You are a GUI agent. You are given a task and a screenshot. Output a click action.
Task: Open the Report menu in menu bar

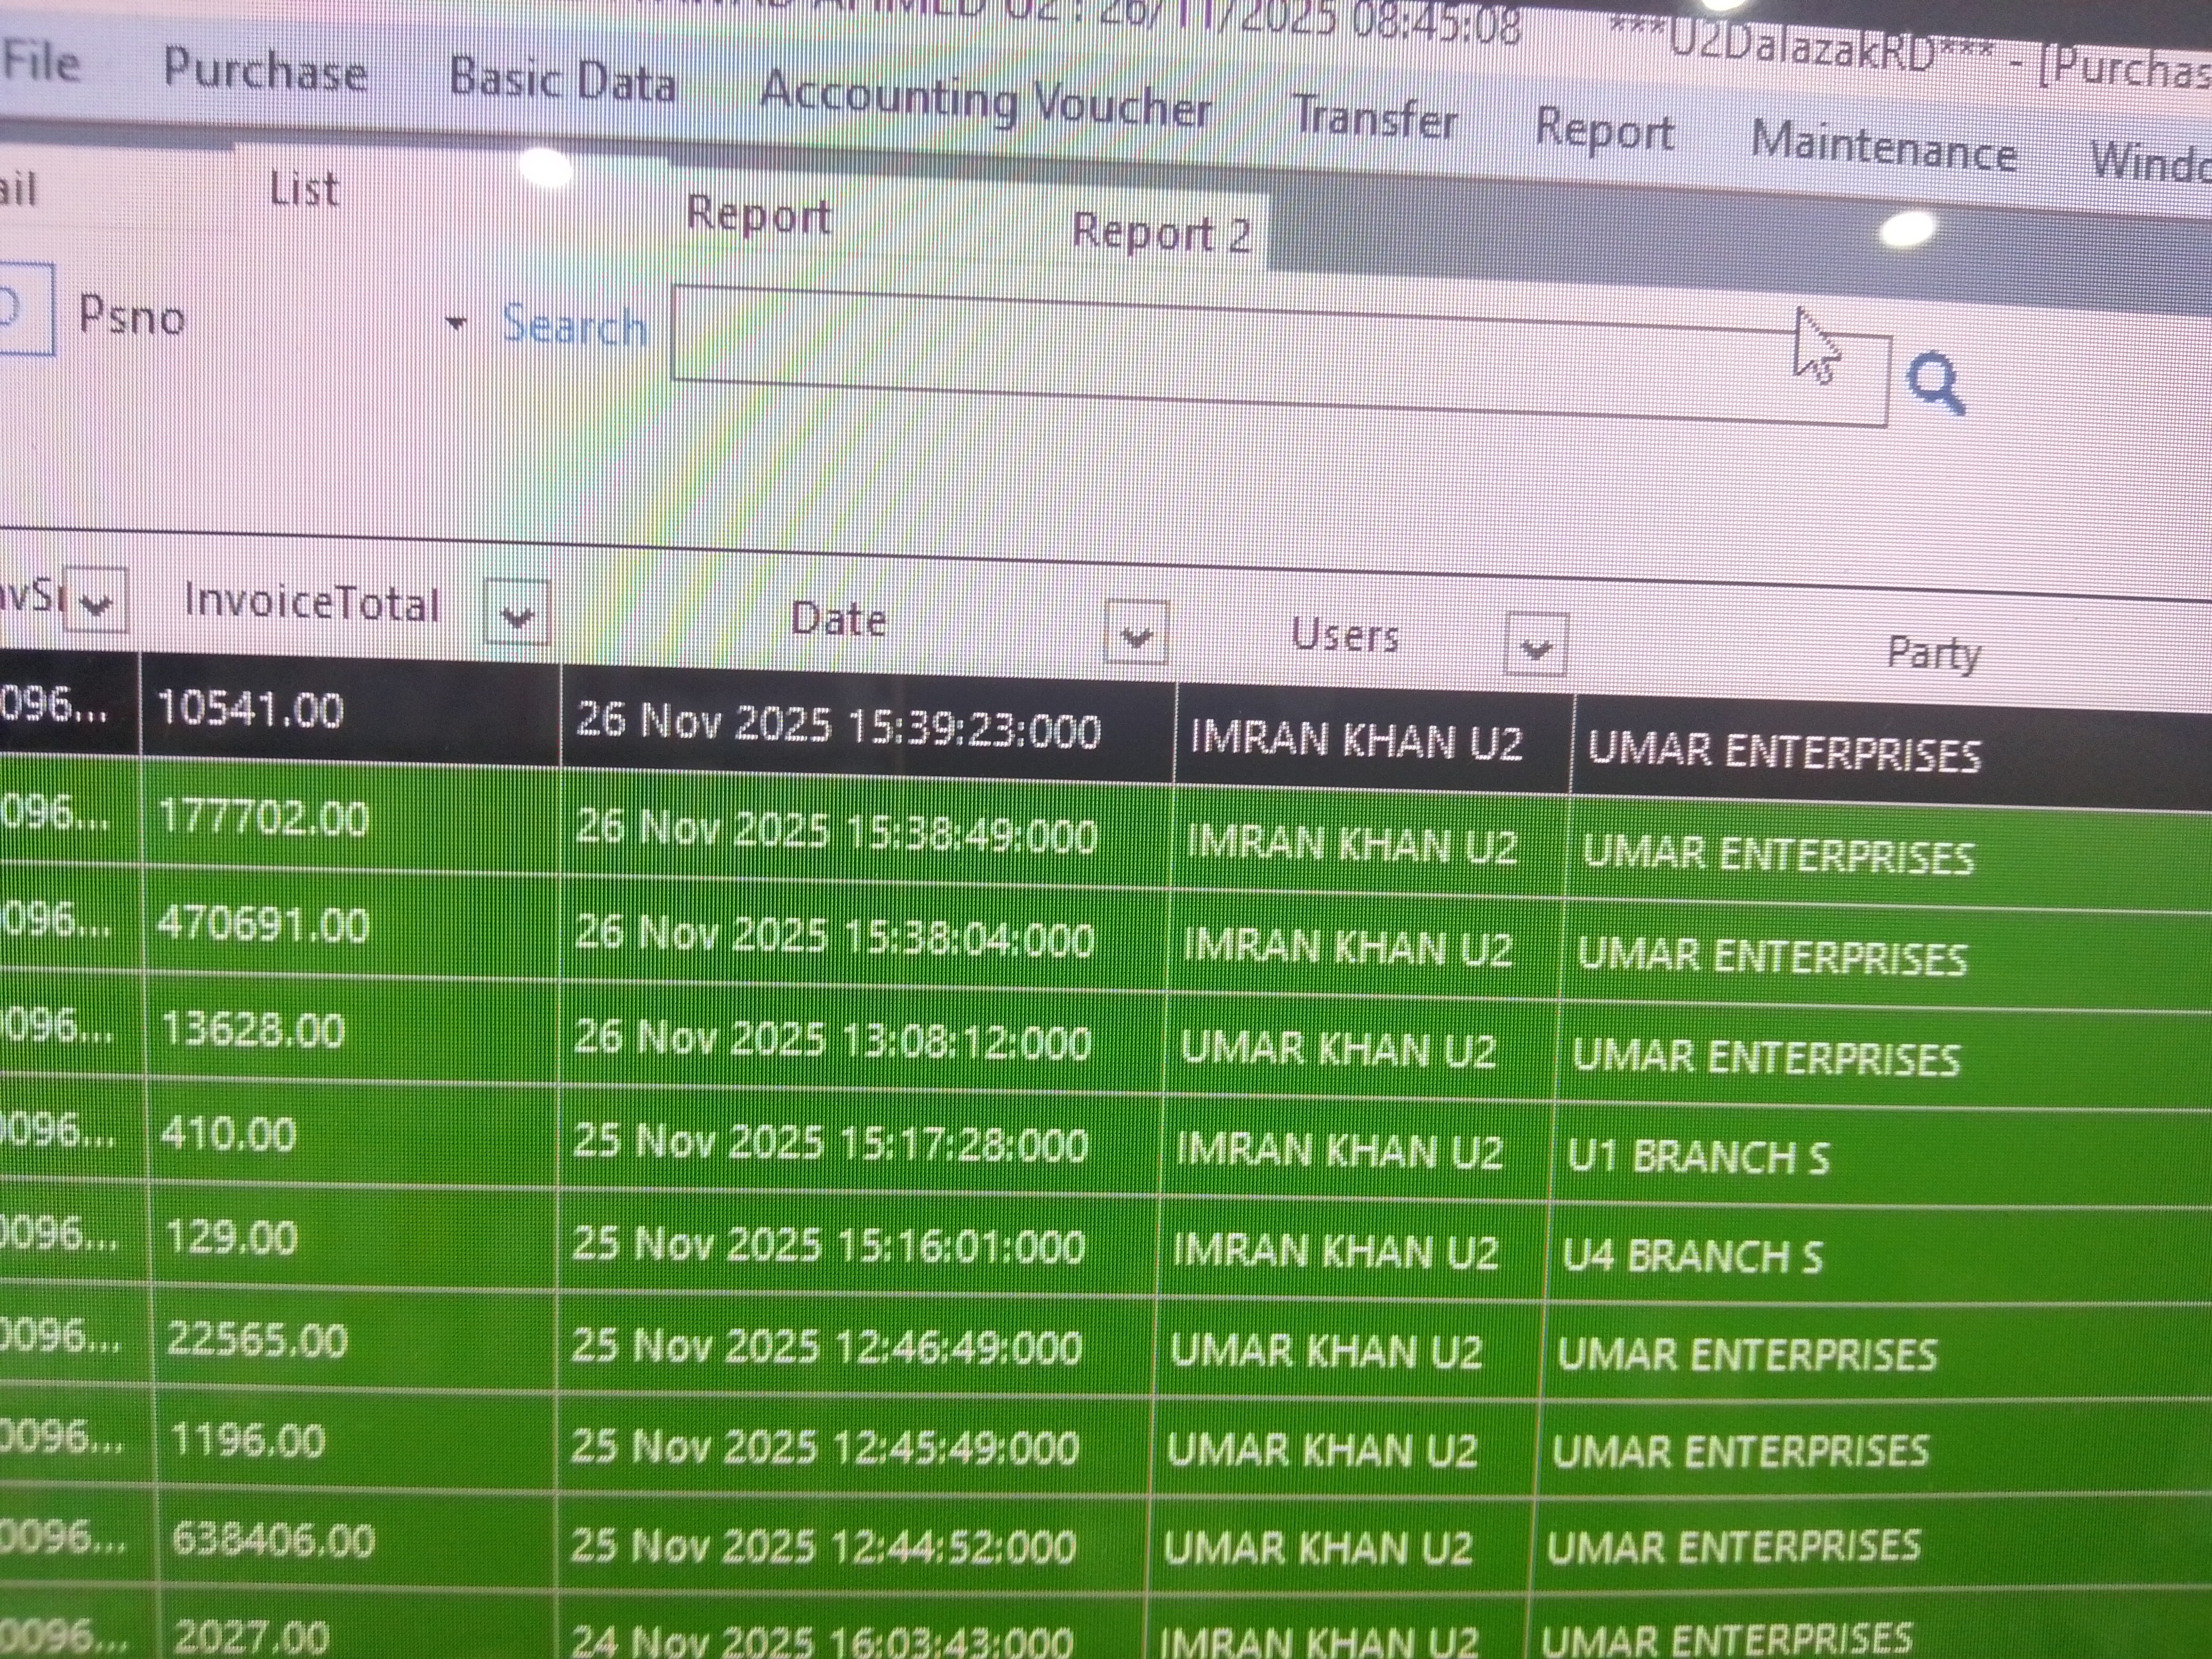coord(1604,130)
